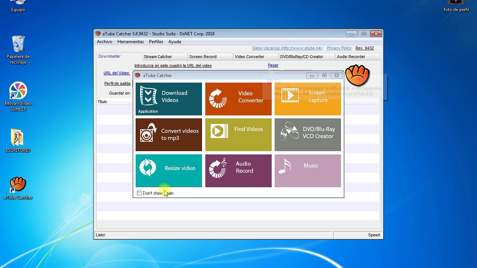Switch to the Downloader tab
The image size is (477, 268).
pyautogui.click(x=119, y=56)
